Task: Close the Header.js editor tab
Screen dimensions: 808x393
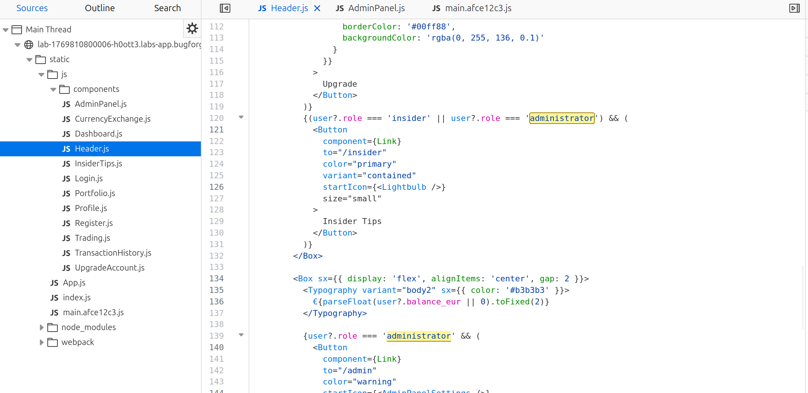Action: pyautogui.click(x=317, y=8)
